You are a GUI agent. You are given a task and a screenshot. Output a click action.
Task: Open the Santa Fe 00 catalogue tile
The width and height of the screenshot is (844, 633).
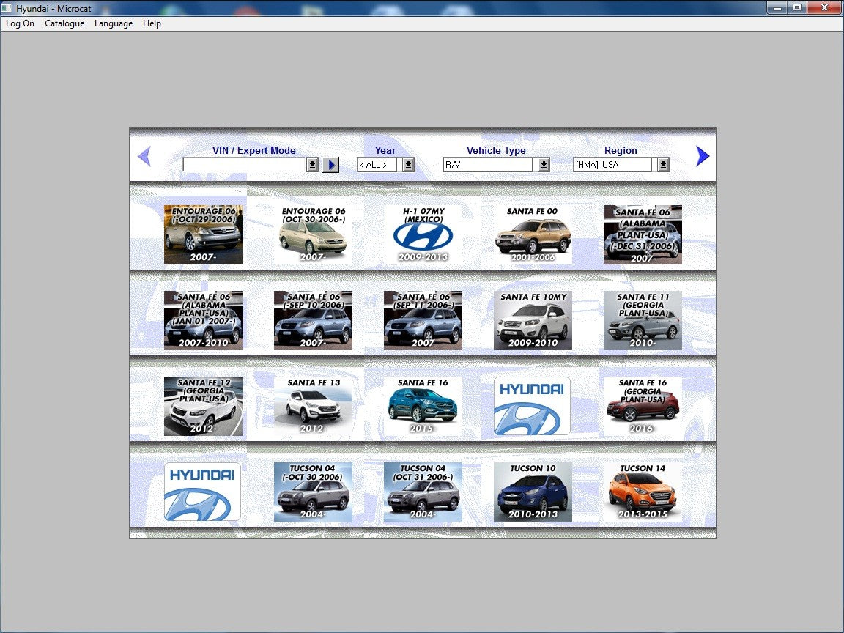tap(533, 234)
